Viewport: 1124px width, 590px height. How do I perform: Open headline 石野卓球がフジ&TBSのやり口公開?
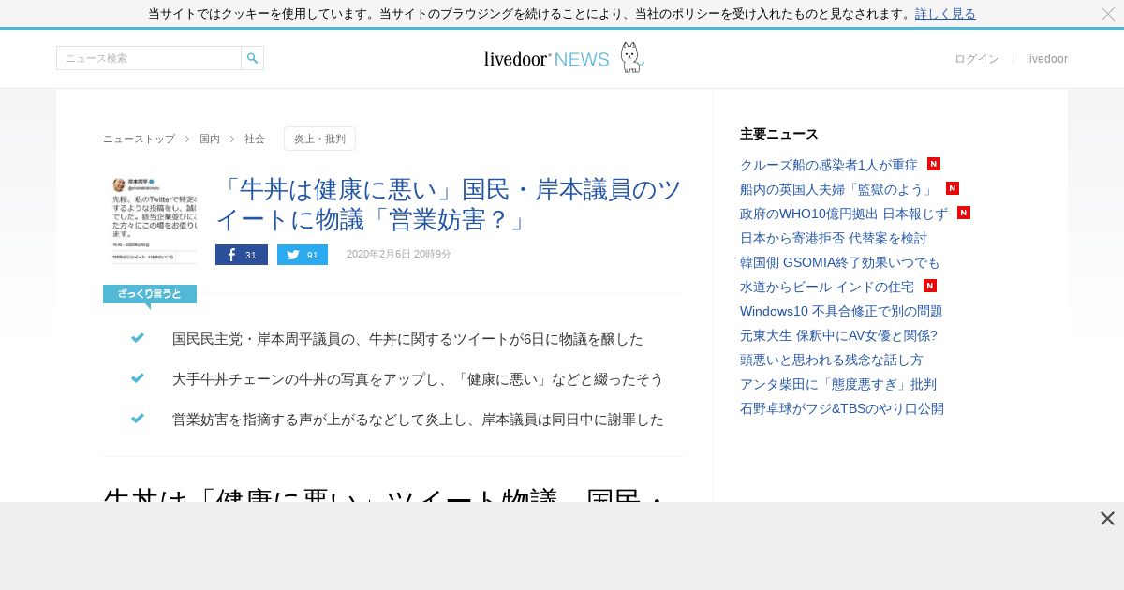[x=842, y=408]
